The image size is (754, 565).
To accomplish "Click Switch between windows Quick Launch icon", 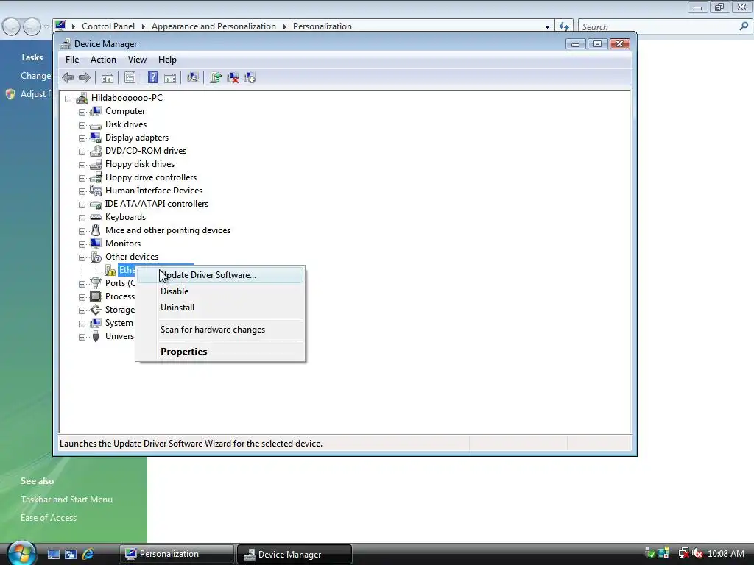I will pyautogui.click(x=71, y=554).
